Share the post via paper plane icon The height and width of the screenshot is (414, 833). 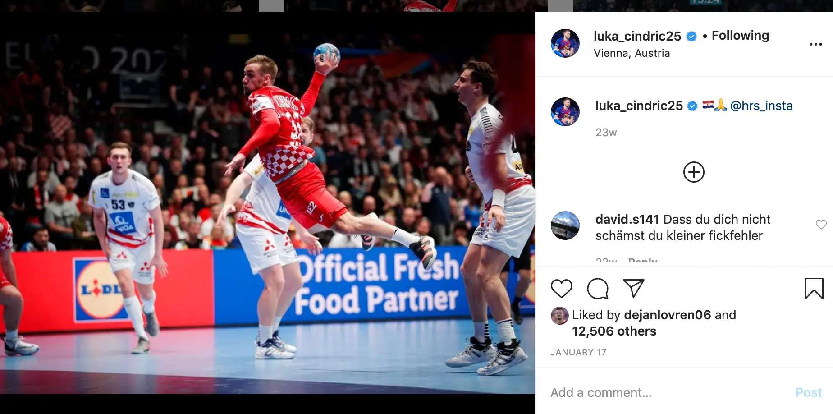point(633,288)
